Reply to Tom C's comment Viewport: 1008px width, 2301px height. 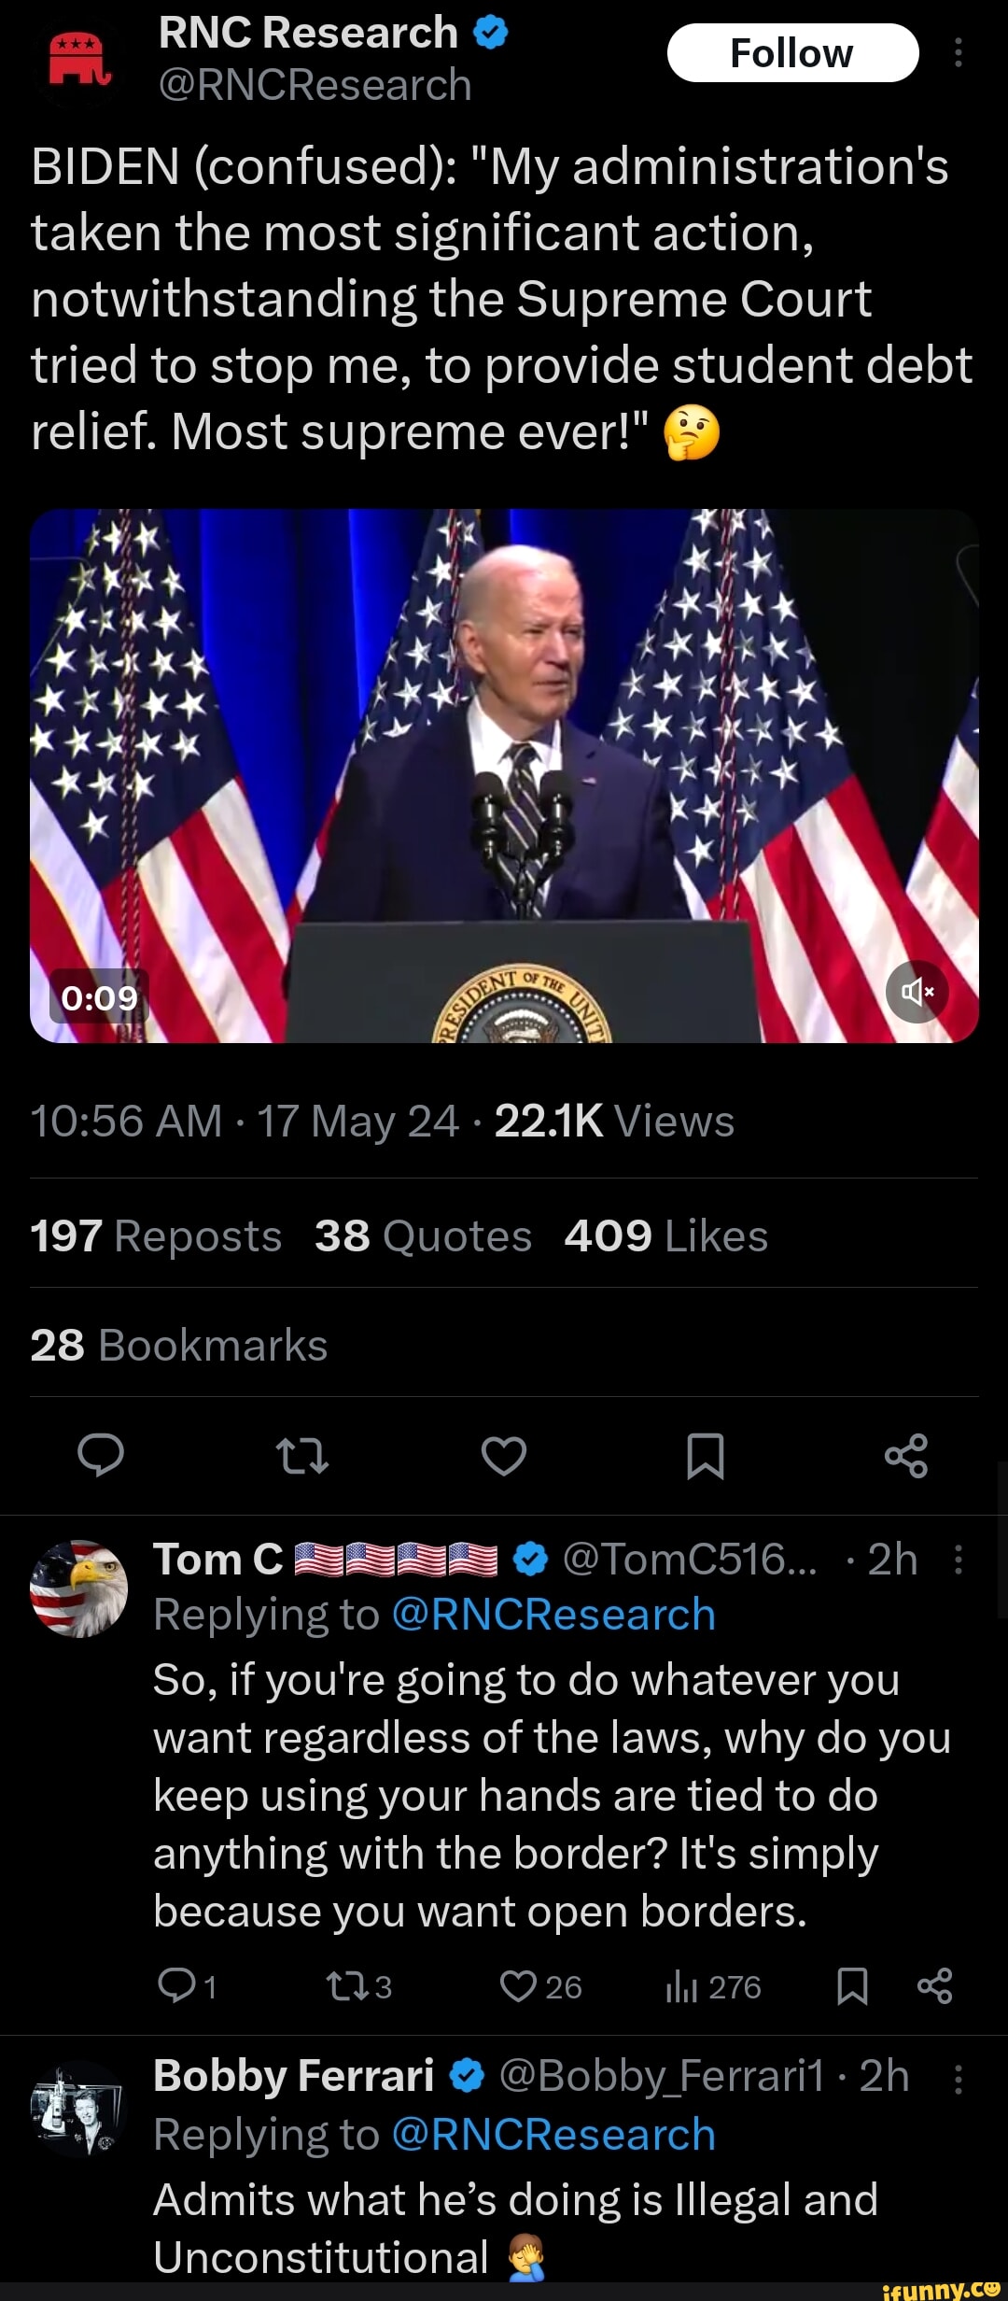(x=175, y=1986)
